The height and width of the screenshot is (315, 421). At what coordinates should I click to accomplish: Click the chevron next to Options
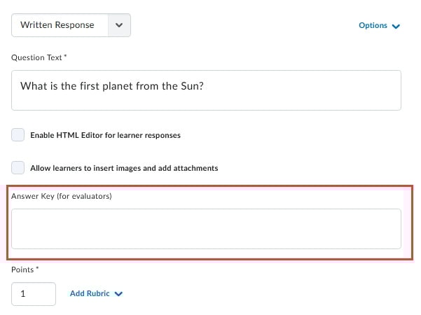coord(396,27)
